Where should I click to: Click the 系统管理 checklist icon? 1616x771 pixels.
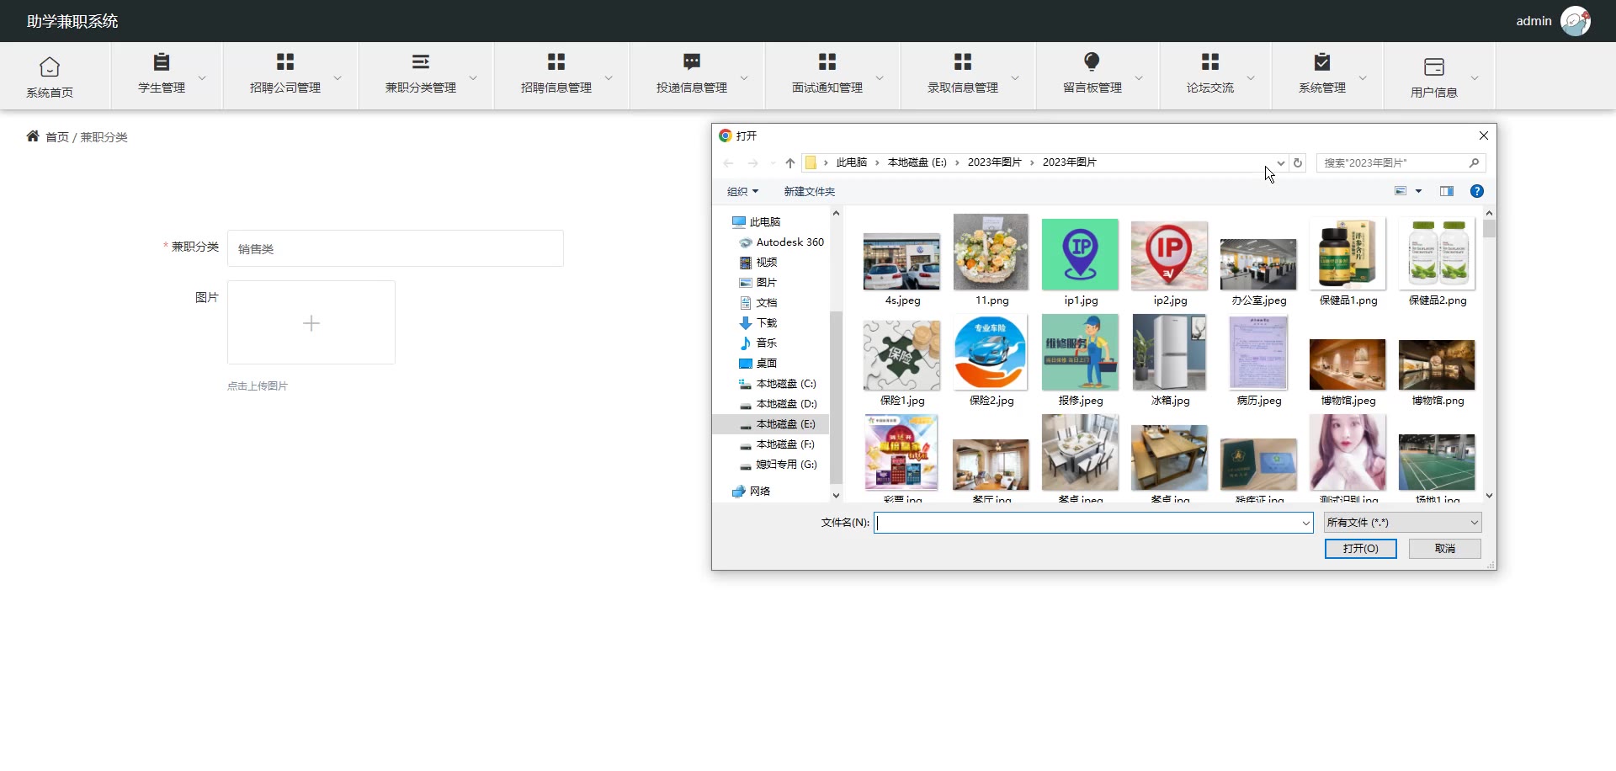click(1322, 61)
